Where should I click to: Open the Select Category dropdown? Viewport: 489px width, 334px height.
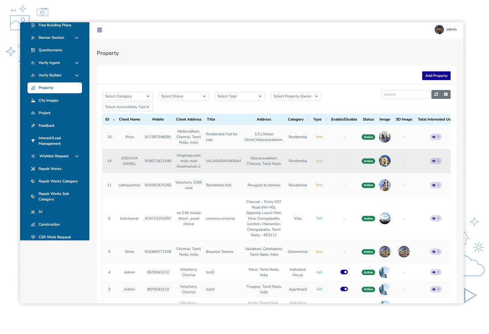[x=128, y=96]
